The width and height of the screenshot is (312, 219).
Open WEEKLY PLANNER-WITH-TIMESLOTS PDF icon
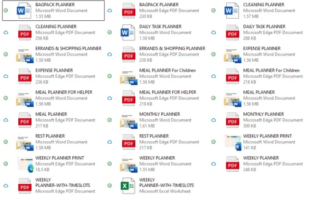tap(25, 186)
